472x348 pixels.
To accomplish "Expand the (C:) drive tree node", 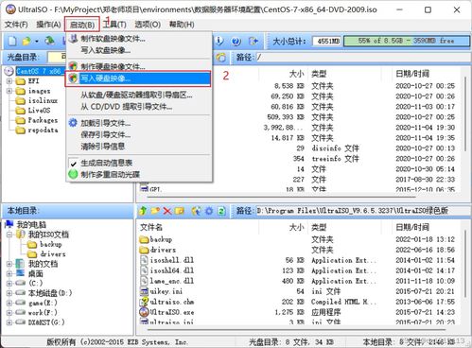I will [9, 283].
